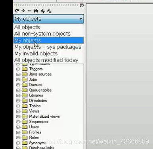Select the Database links tree item

coord(42,147)
